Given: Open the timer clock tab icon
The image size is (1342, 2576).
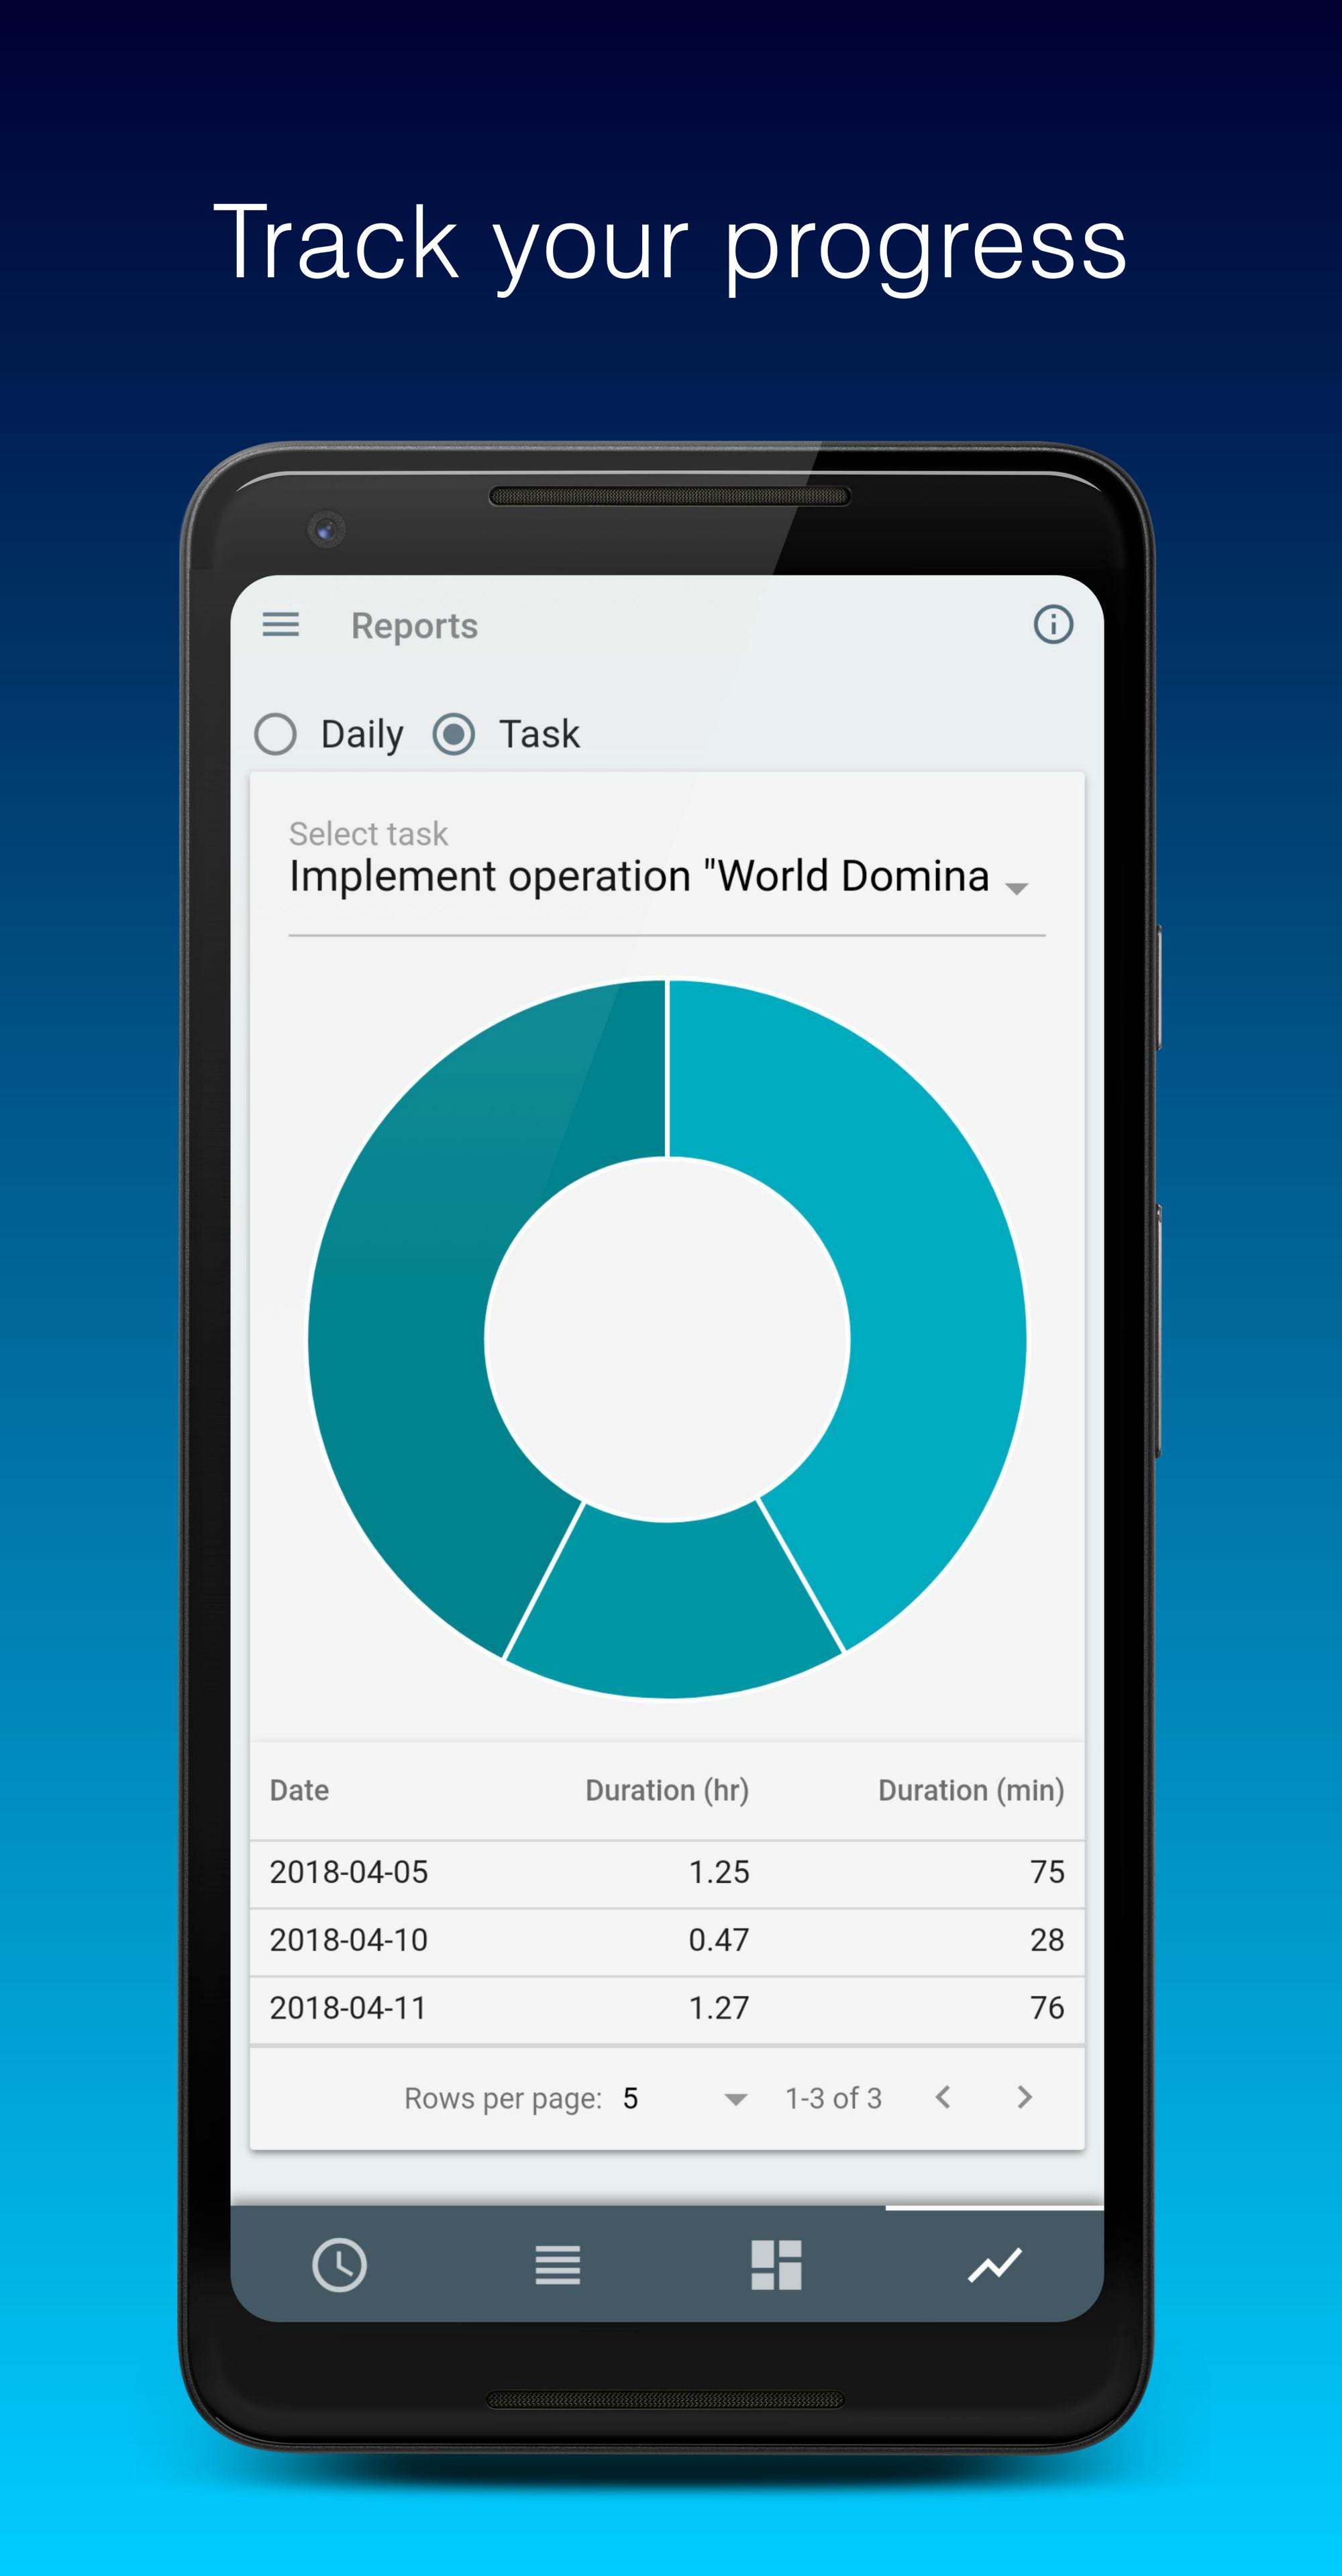Looking at the screenshot, I should point(339,2264).
